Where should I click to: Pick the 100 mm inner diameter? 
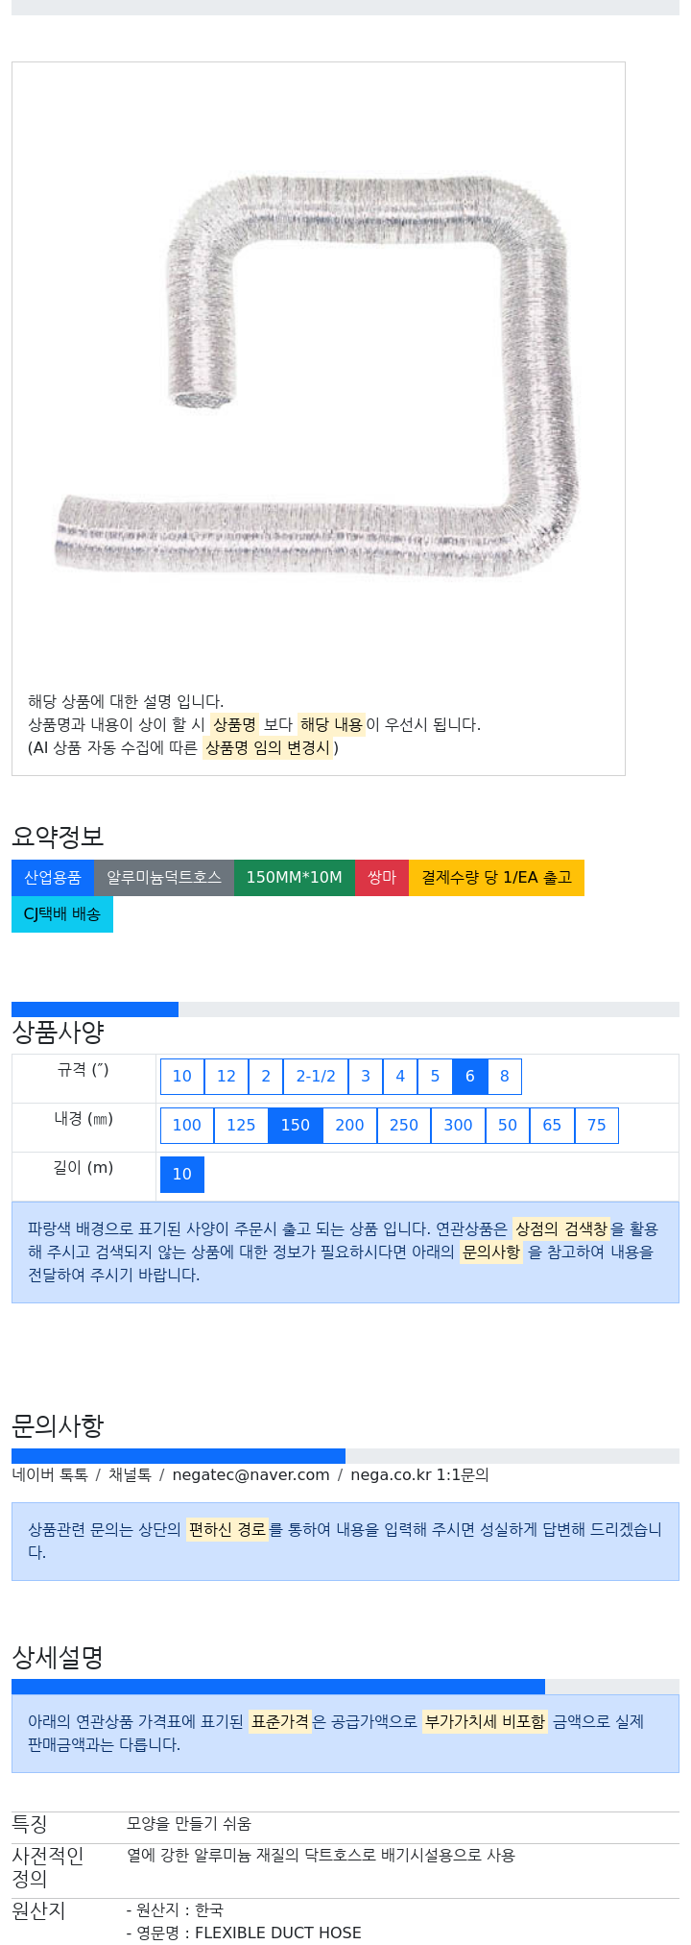pyautogui.click(x=187, y=1126)
